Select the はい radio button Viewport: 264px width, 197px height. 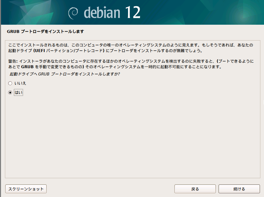click(x=10, y=93)
